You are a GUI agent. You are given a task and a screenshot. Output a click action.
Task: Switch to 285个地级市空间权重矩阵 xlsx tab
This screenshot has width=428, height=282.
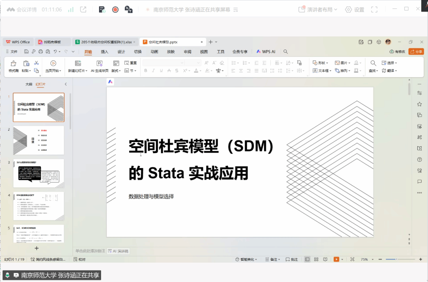(x=105, y=42)
